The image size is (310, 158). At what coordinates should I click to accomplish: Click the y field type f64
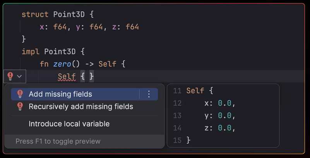(96, 27)
